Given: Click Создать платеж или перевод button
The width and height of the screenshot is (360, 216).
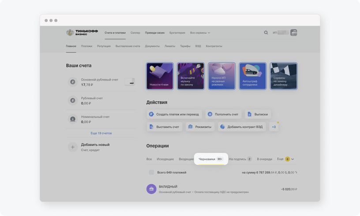Looking at the screenshot, I should pyautogui.click(x=174, y=114).
